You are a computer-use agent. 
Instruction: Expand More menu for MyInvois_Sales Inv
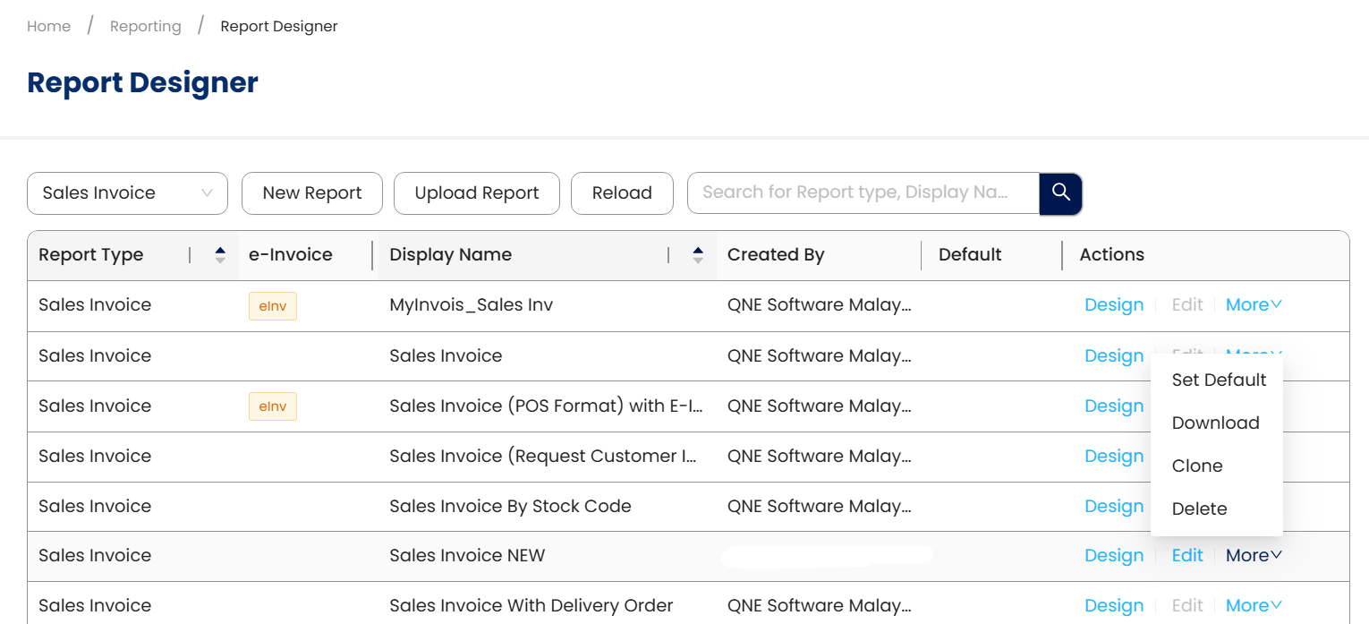tap(1254, 305)
